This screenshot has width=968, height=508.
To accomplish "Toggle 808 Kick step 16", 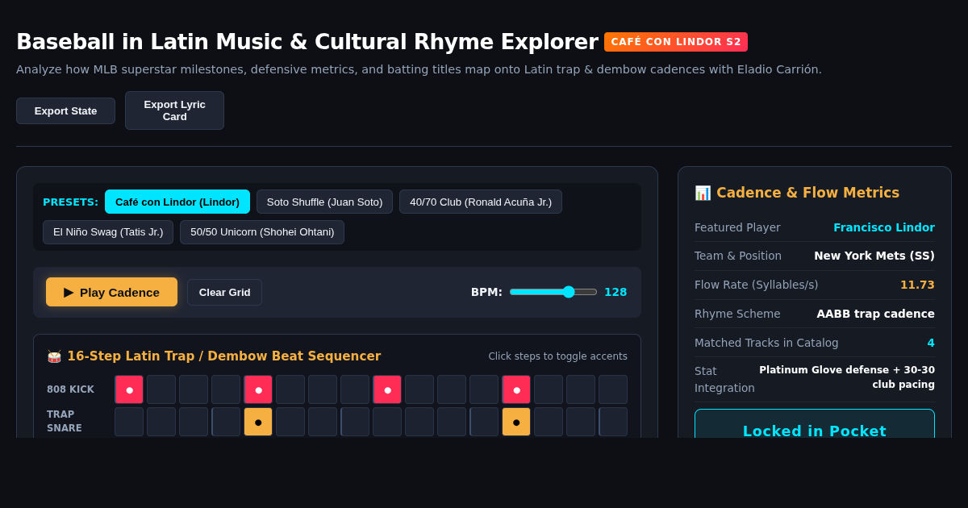I will 613,389.
